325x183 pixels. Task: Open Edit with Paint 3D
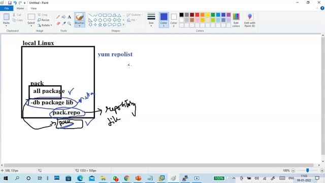(250, 20)
